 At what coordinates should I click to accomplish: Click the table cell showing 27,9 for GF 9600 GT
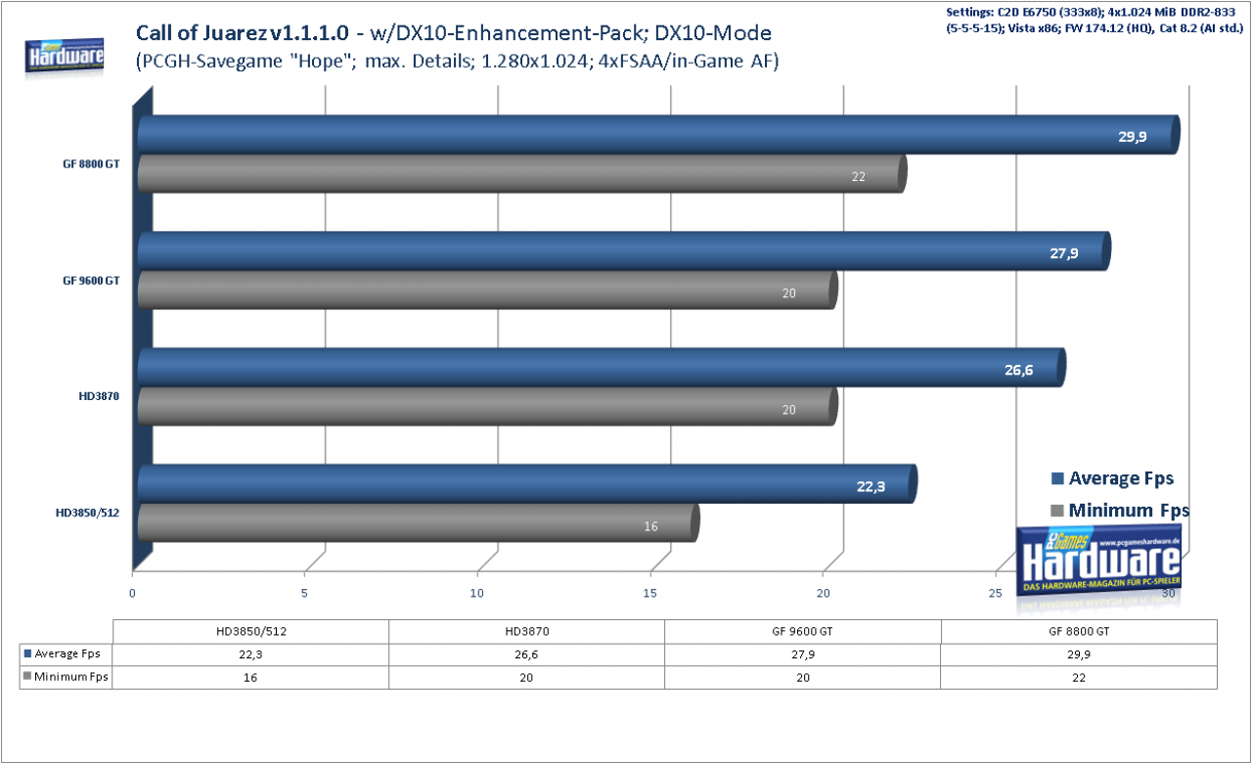tap(803, 653)
